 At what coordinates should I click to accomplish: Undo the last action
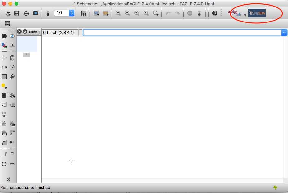coord(168,13)
